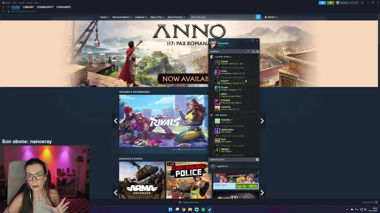380x213 pixels.
Task: Open Marvel Rivals featured banner
Action: click(x=164, y=121)
